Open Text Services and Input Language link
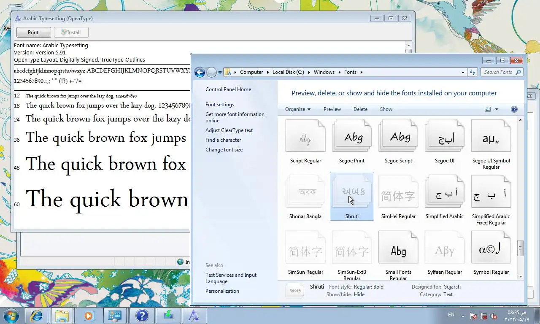This screenshot has width=540, height=324. point(231,278)
